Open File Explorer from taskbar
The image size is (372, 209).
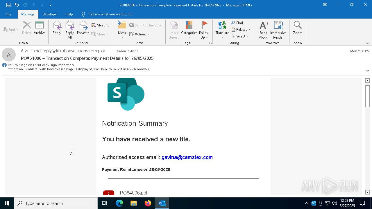point(134,203)
